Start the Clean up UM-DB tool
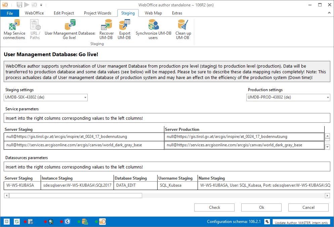 (183, 29)
